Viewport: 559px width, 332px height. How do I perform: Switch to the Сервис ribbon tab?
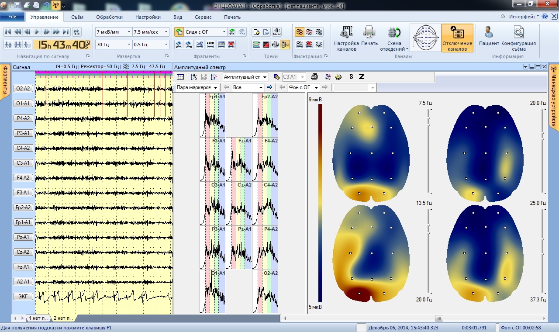click(x=203, y=17)
